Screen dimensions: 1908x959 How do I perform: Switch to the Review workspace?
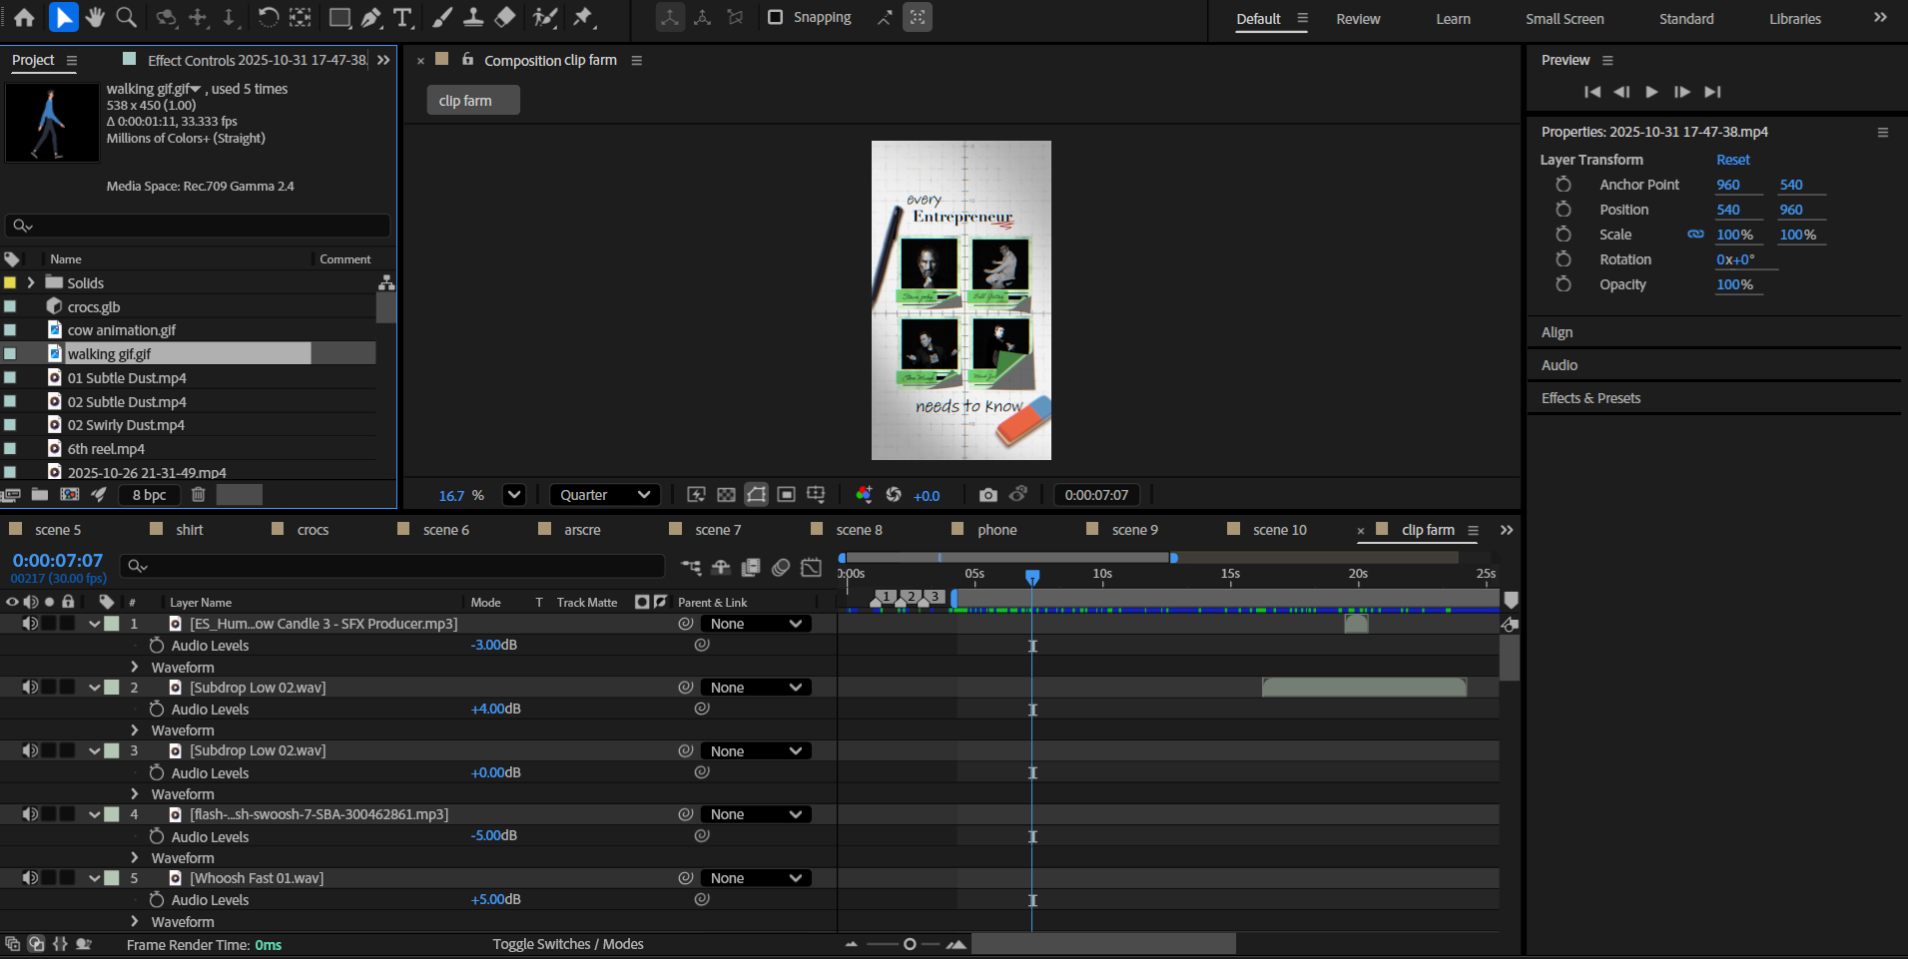point(1358,19)
